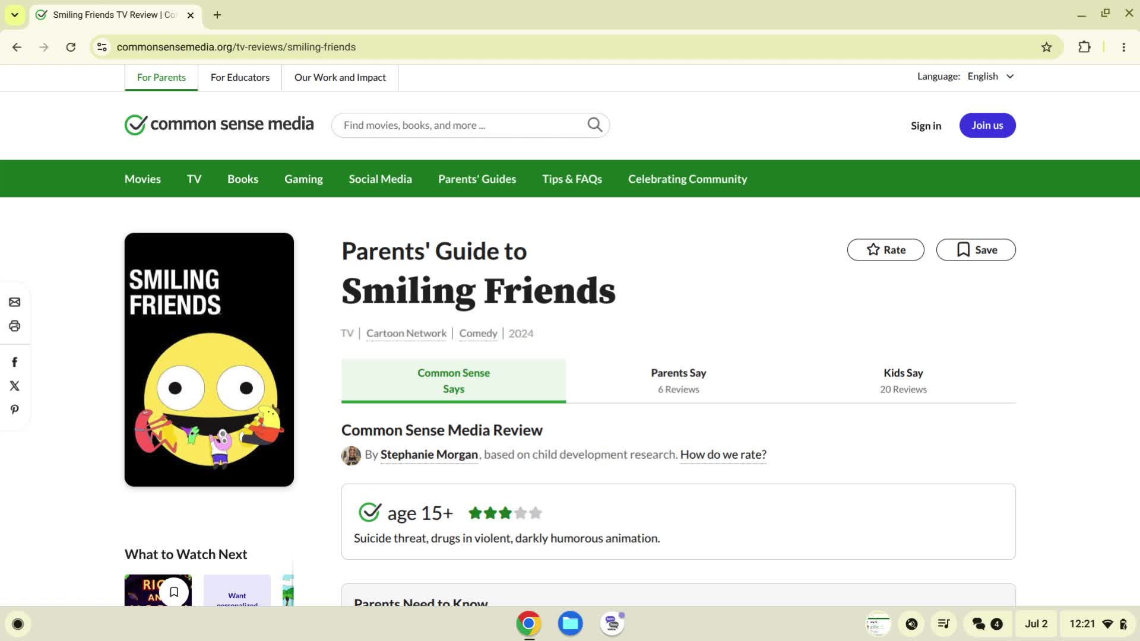Open the Chrome extensions puzzle icon
1140x641 pixels.
tap(1084, 47)
